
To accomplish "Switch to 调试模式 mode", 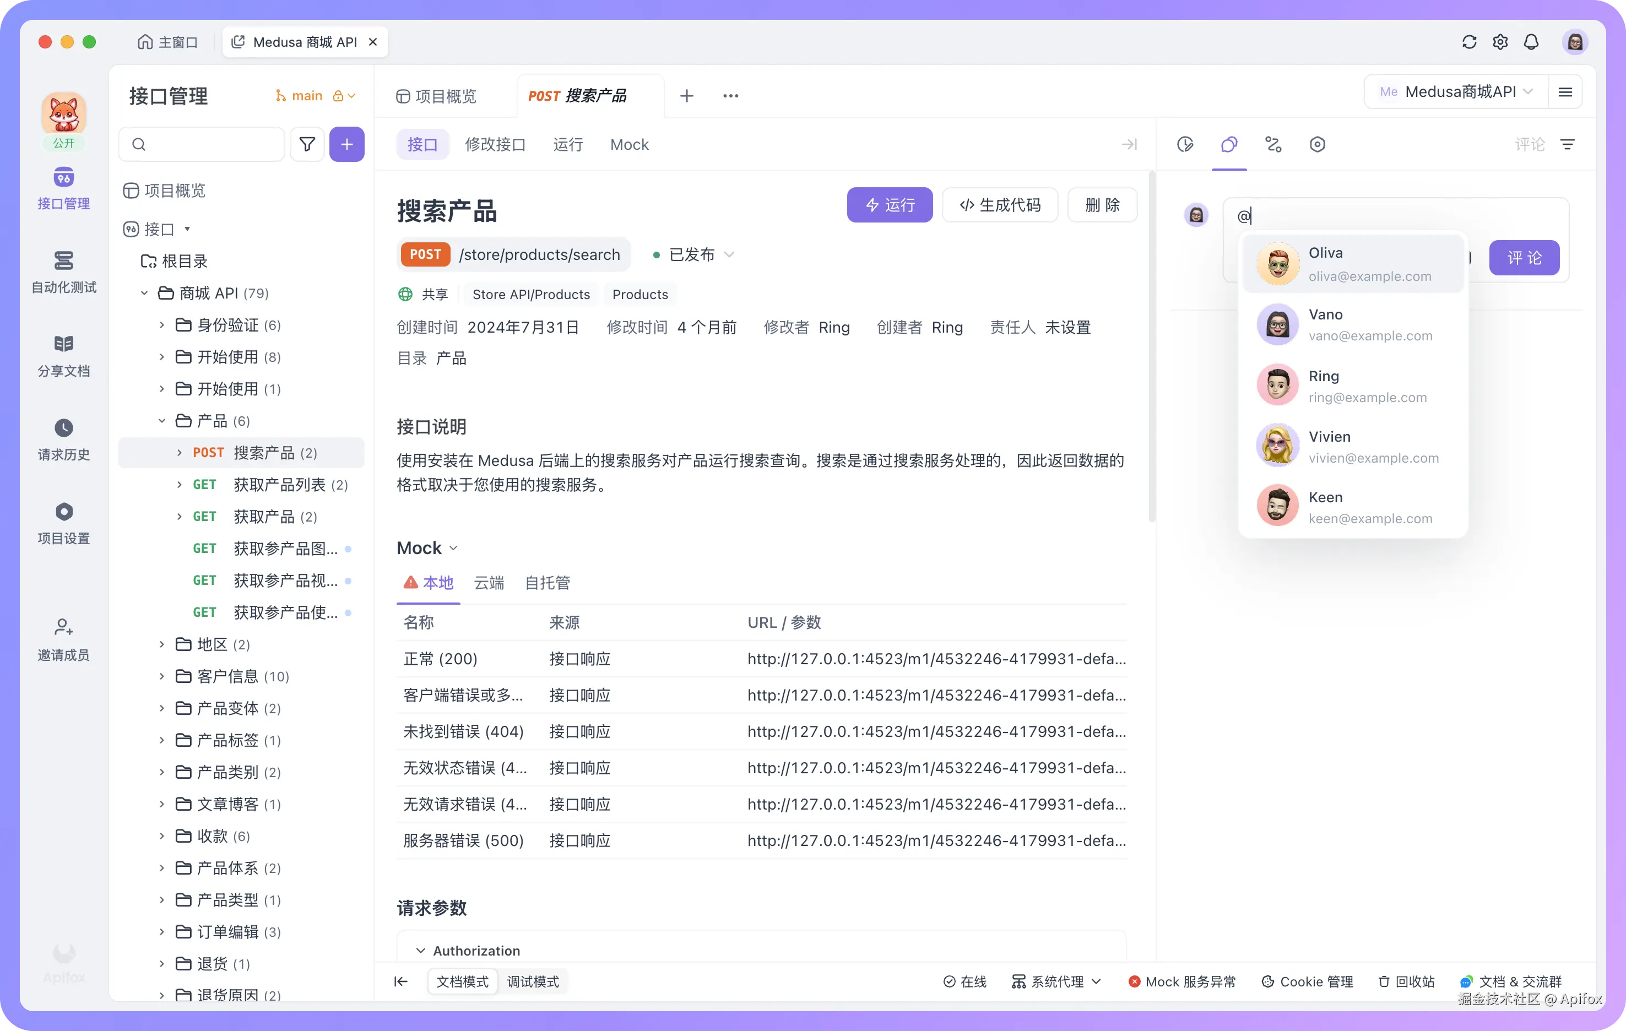I will point(533,981).
